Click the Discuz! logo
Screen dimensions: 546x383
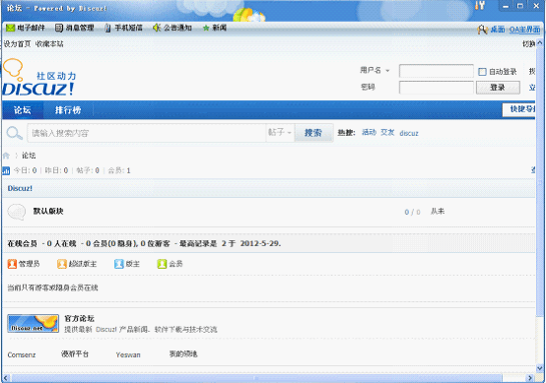click(x=38, y=77)
